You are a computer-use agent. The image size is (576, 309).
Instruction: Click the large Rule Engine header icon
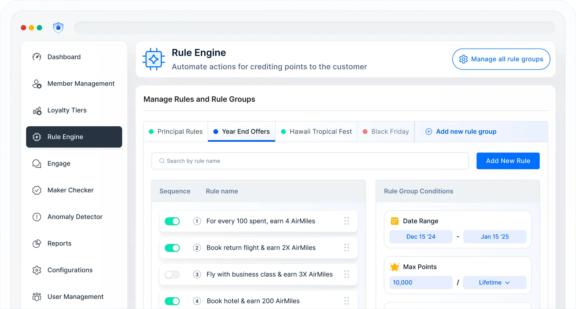click(x=154, y=59)
